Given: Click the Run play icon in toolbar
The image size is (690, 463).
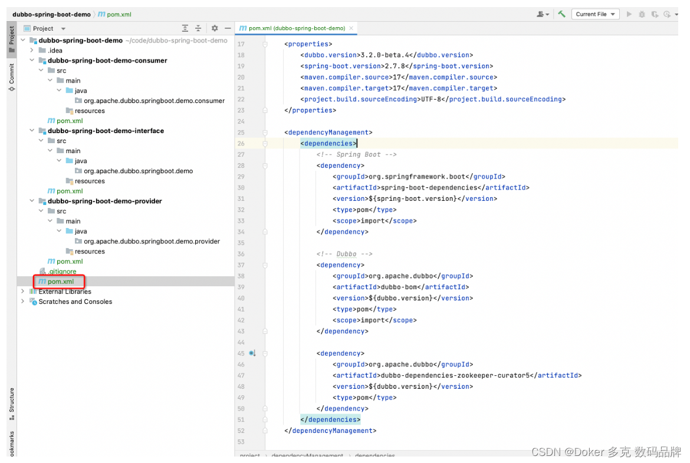Looking at the screenshot, I should tap(629, 14).
